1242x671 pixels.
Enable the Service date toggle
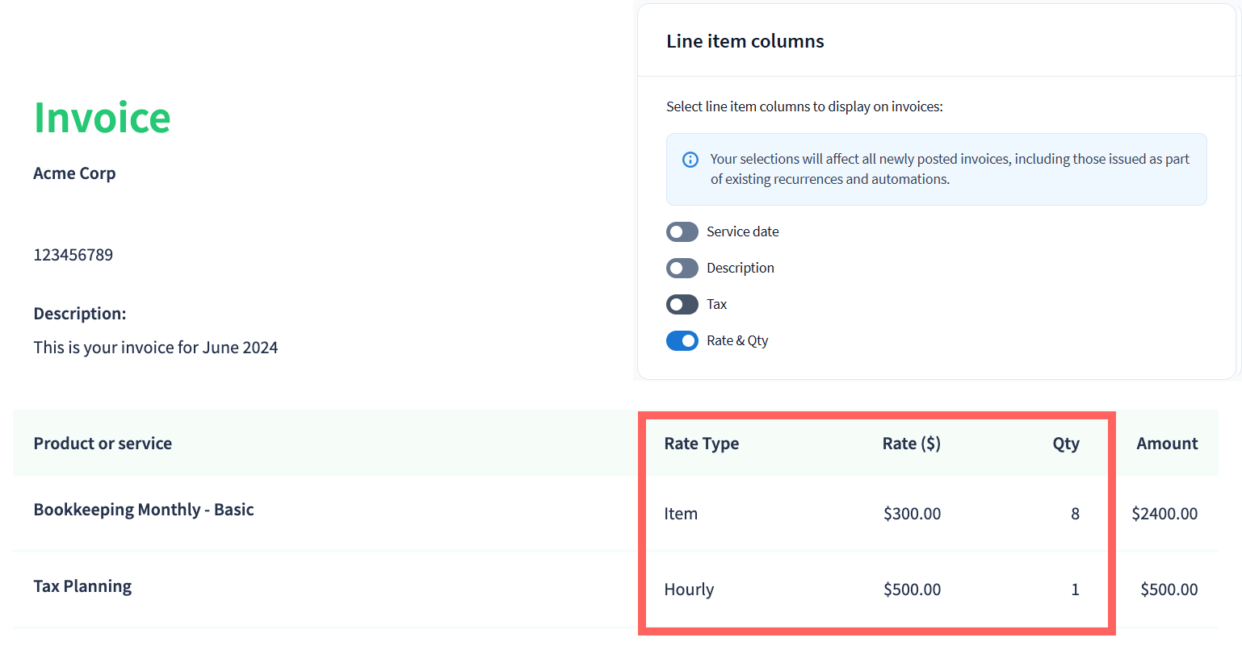(682, 232)
